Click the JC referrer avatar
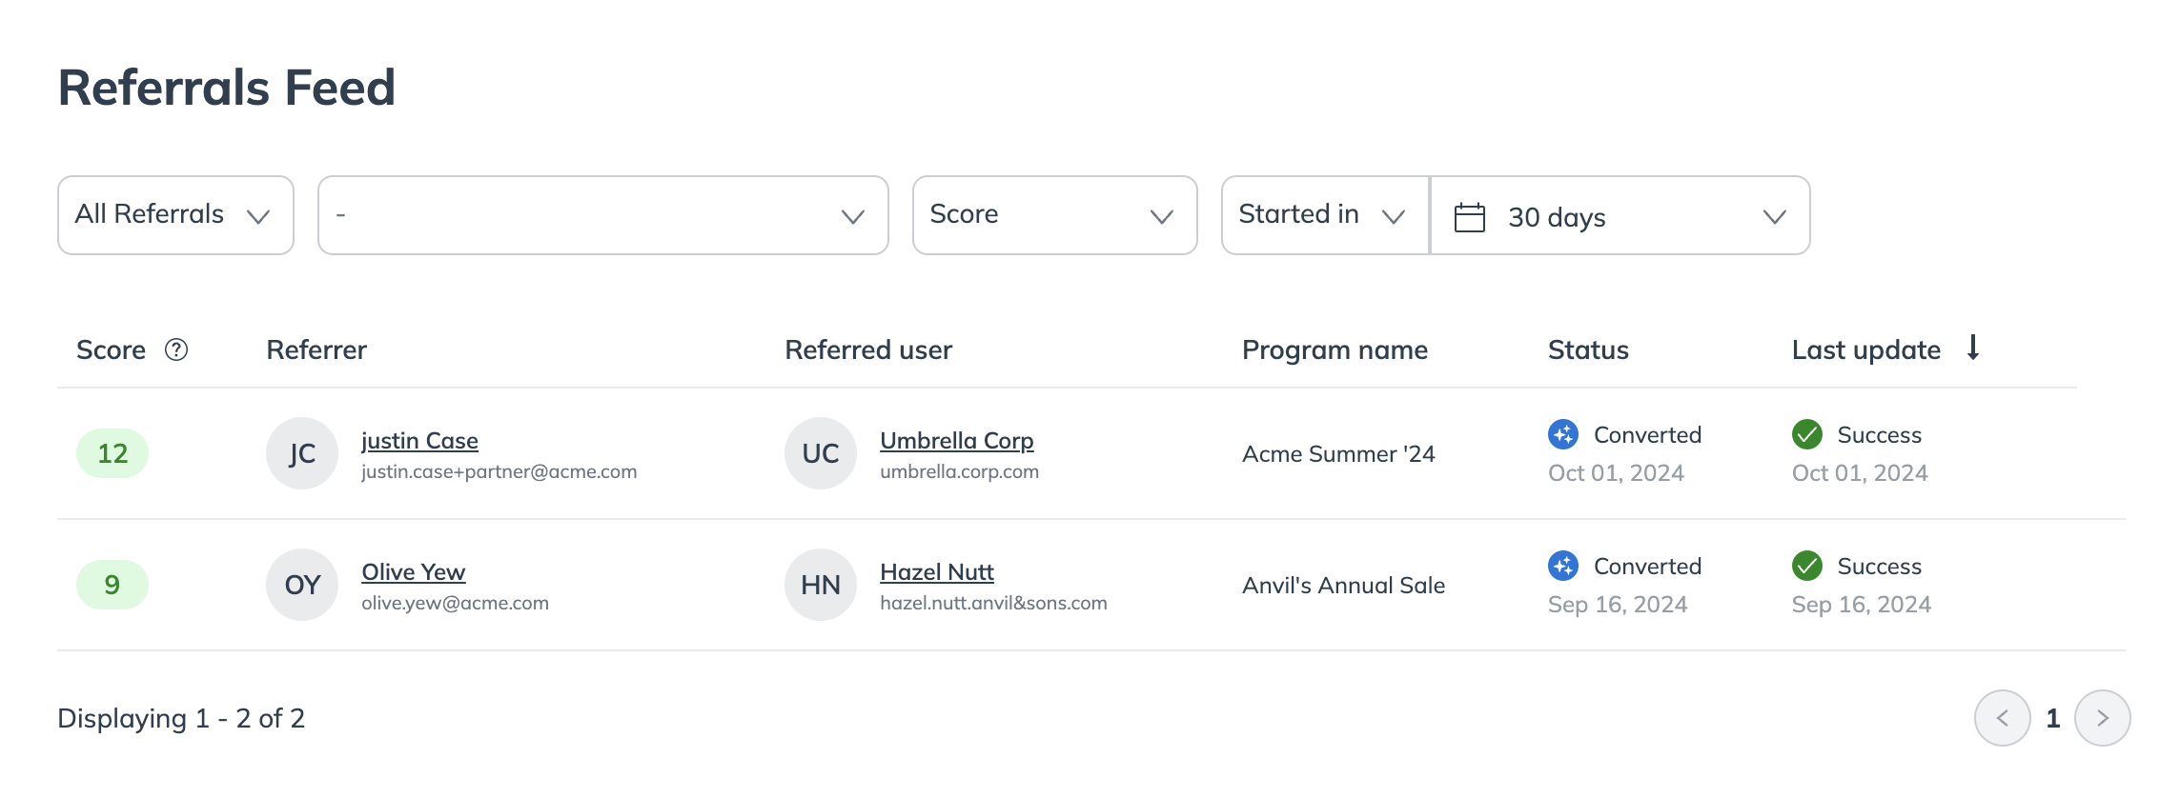Screen dimensions: 2160x798 pos(302,453)
